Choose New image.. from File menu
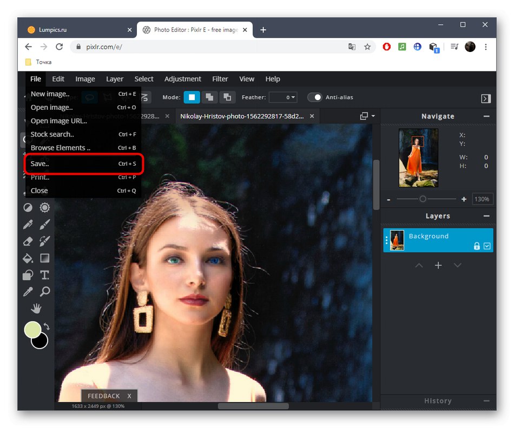The image size is (514, 428). (x=83, y=94)
